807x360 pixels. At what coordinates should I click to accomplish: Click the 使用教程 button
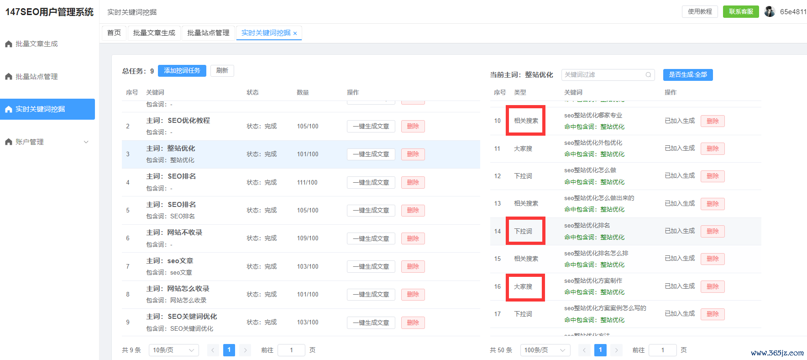(x=700, y=11)
